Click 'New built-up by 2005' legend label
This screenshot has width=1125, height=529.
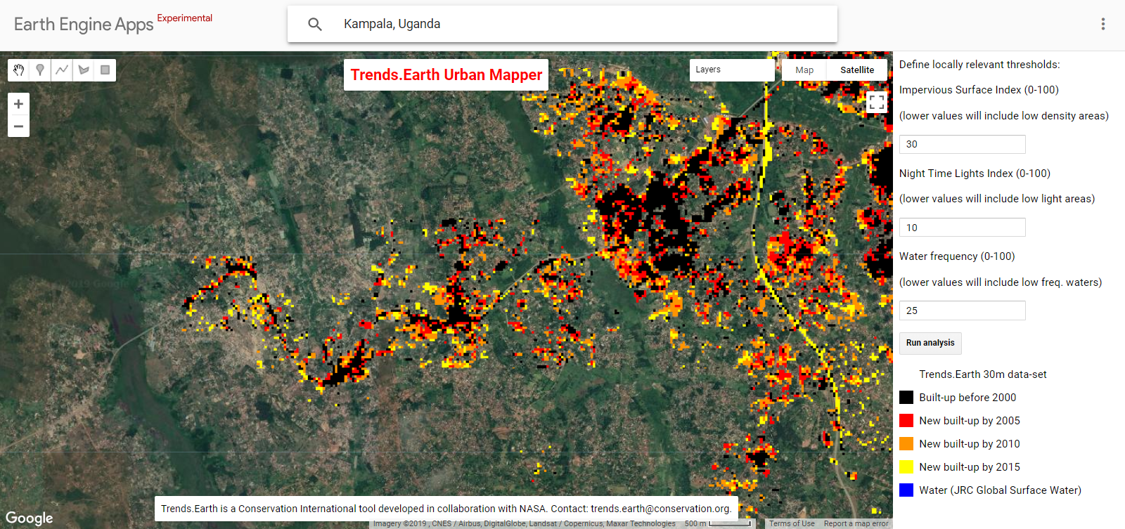point(970,421)
